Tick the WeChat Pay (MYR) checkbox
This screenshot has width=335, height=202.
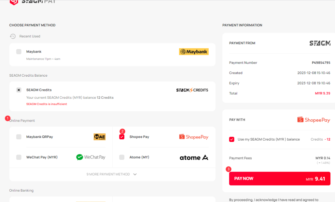(x=19, y=157)
